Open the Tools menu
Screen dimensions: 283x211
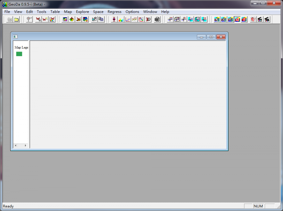pyautogui.click(x=41, y=12)
